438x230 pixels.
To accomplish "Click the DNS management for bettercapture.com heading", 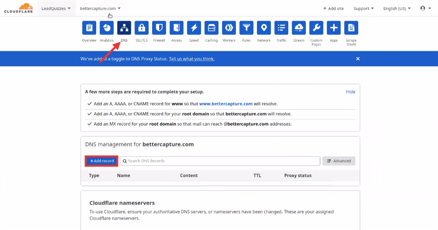I will pyautogui.click(x=139, y=144).
